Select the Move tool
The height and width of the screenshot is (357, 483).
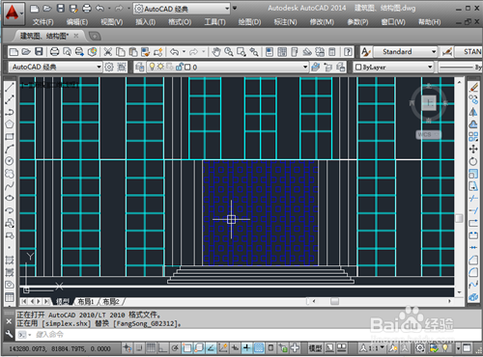(473, 149)
